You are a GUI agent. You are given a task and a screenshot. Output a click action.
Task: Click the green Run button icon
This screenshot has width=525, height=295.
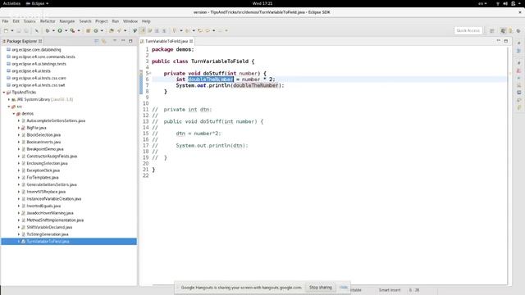(x=60, y=30)
